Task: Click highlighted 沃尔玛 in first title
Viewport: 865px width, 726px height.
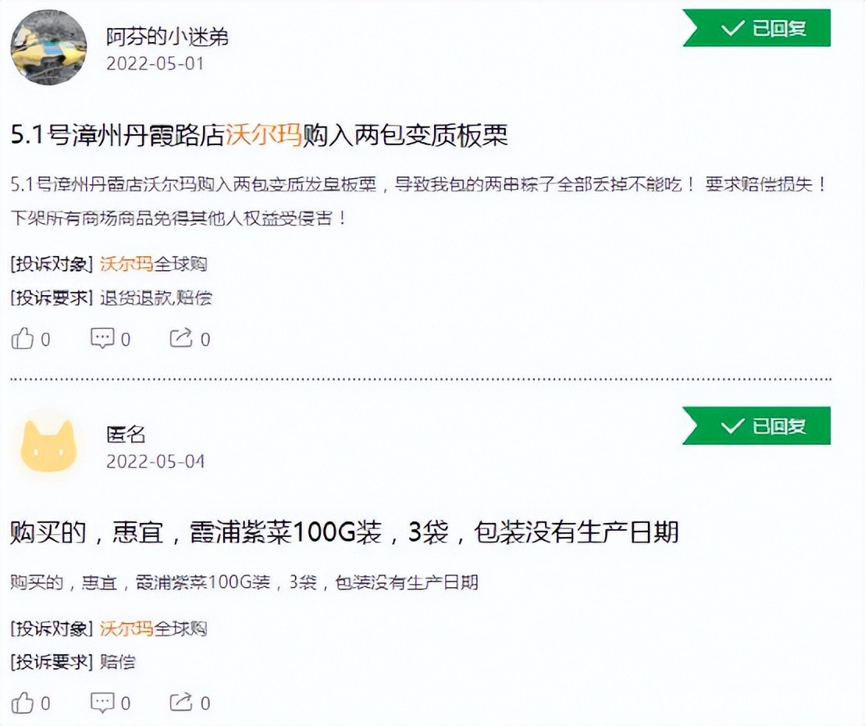Action: pos(264,136)
